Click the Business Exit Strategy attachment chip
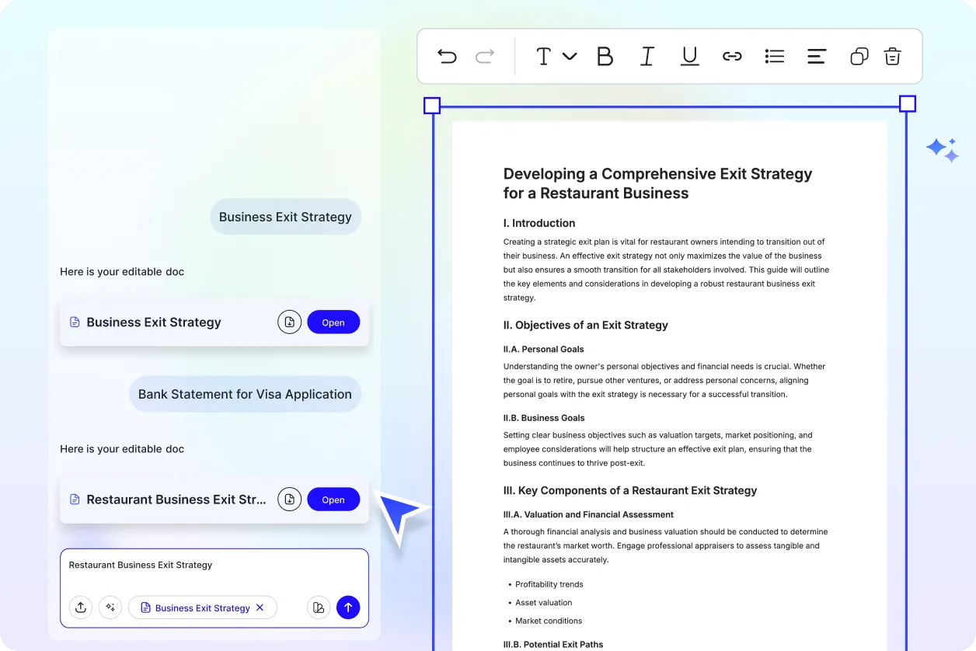 (x=203, y=607)
